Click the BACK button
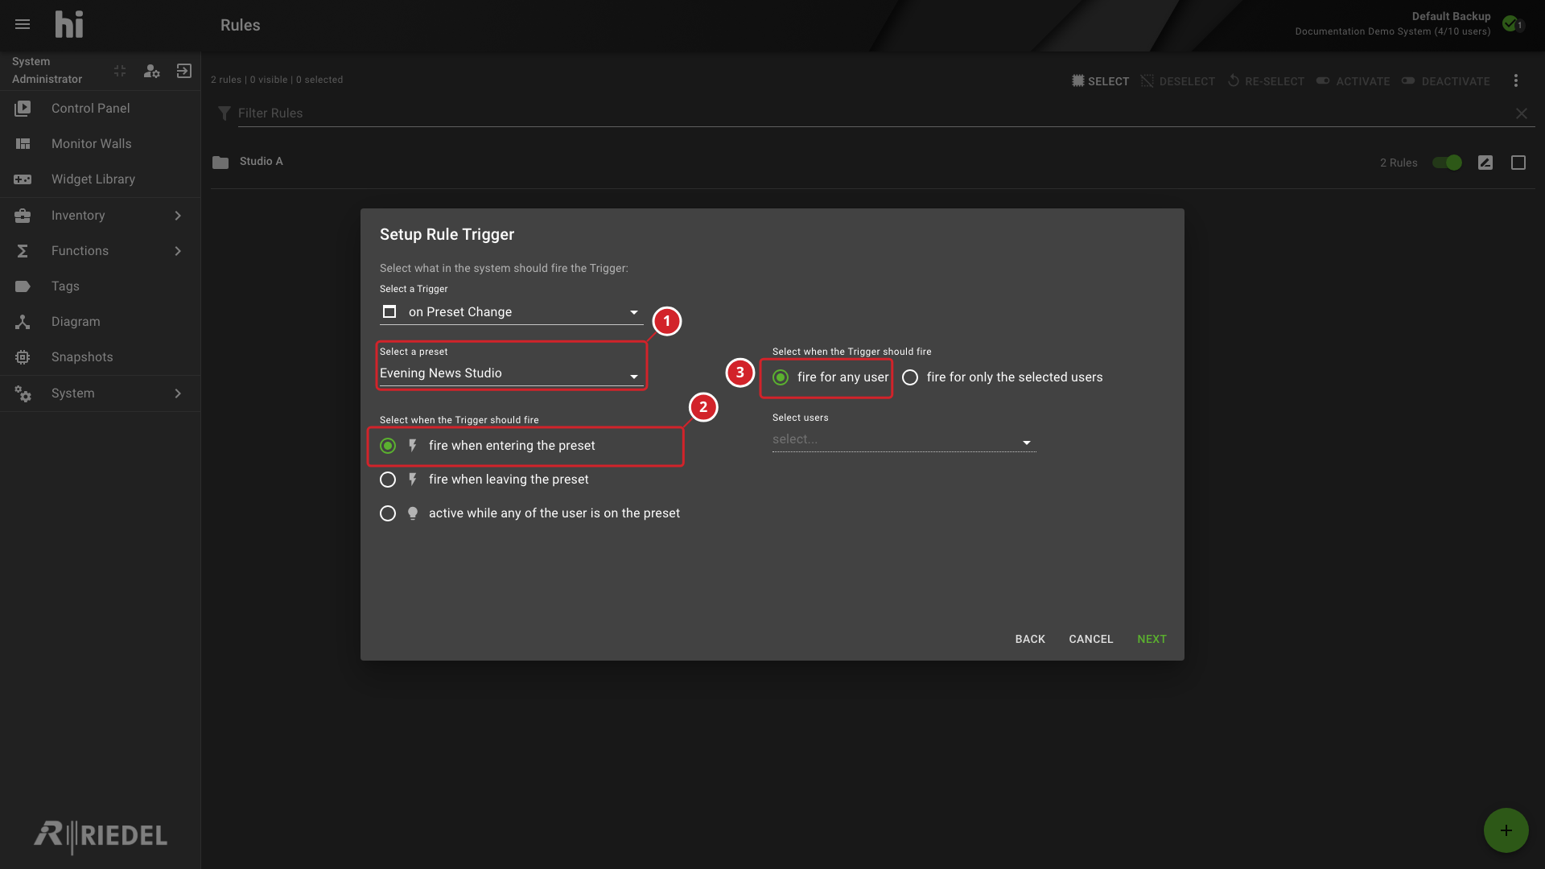1545x869 pixels. (1030, 639)
